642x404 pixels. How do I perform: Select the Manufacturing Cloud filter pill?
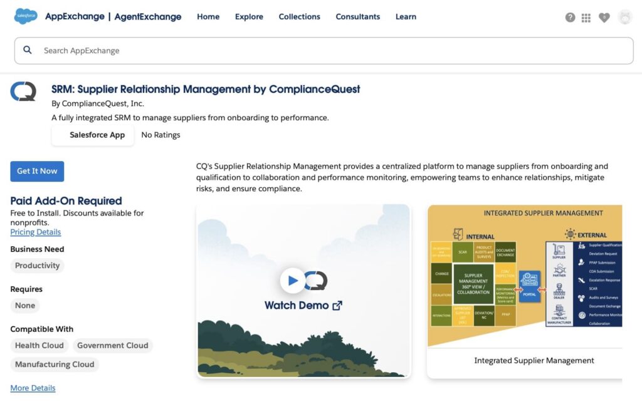coord(54,364)
